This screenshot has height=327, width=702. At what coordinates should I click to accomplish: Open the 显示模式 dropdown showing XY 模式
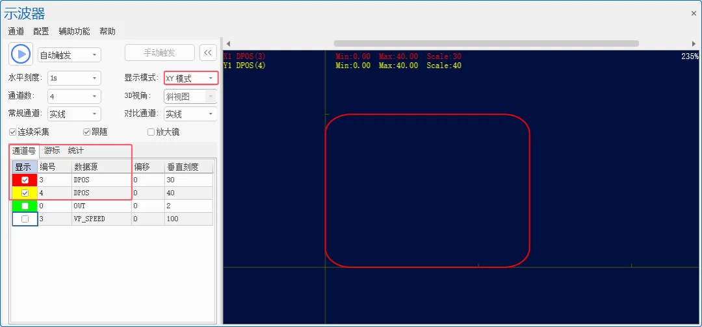[x=191, y=79]
